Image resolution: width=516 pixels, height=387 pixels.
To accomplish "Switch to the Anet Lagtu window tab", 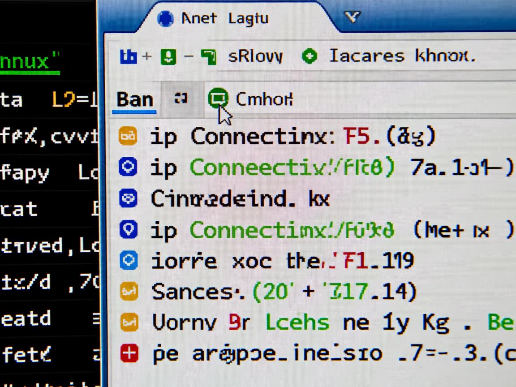I will point(224,19).
